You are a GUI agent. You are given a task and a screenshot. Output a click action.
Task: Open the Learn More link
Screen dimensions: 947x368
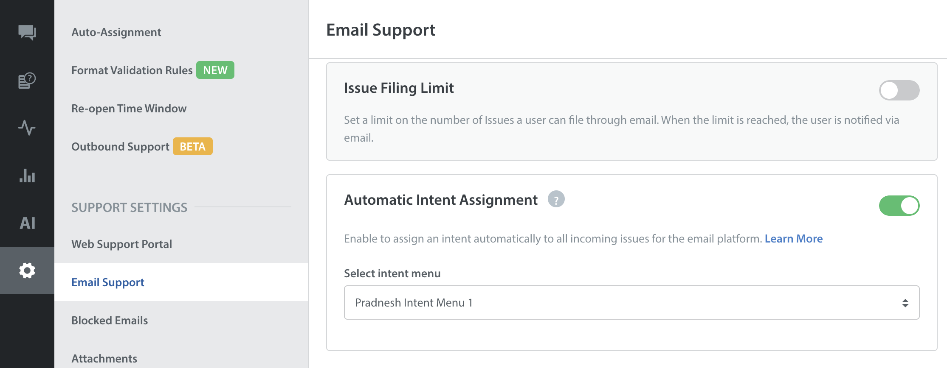(793, 239)
